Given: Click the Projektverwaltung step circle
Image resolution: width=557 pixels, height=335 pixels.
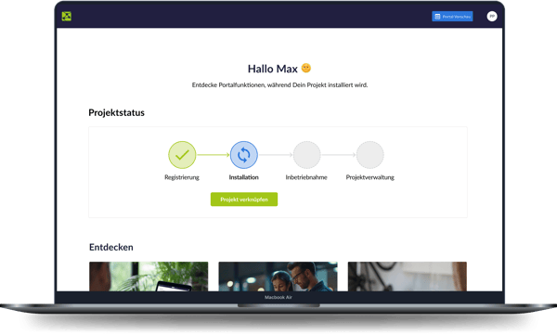Looking at the screenshot, I should [x=369, y=155].
